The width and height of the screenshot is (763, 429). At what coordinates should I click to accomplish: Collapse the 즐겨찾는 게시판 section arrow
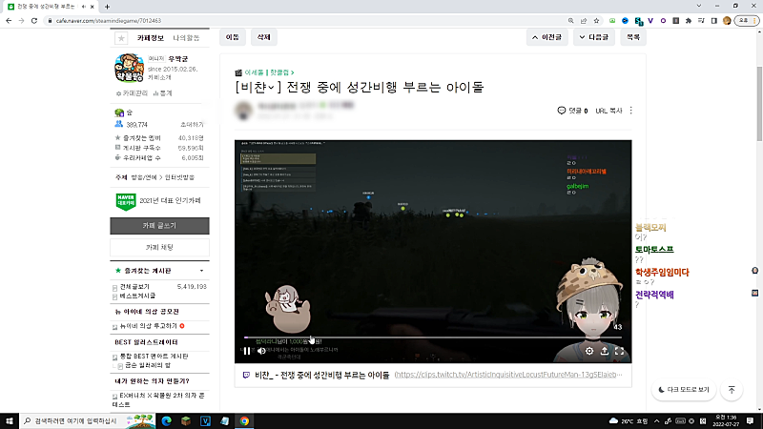(x=201, y=271)
